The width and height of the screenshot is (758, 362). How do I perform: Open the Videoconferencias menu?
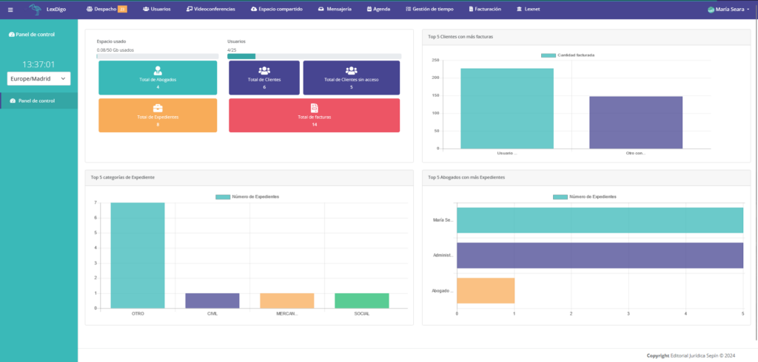tap(211, 10)
